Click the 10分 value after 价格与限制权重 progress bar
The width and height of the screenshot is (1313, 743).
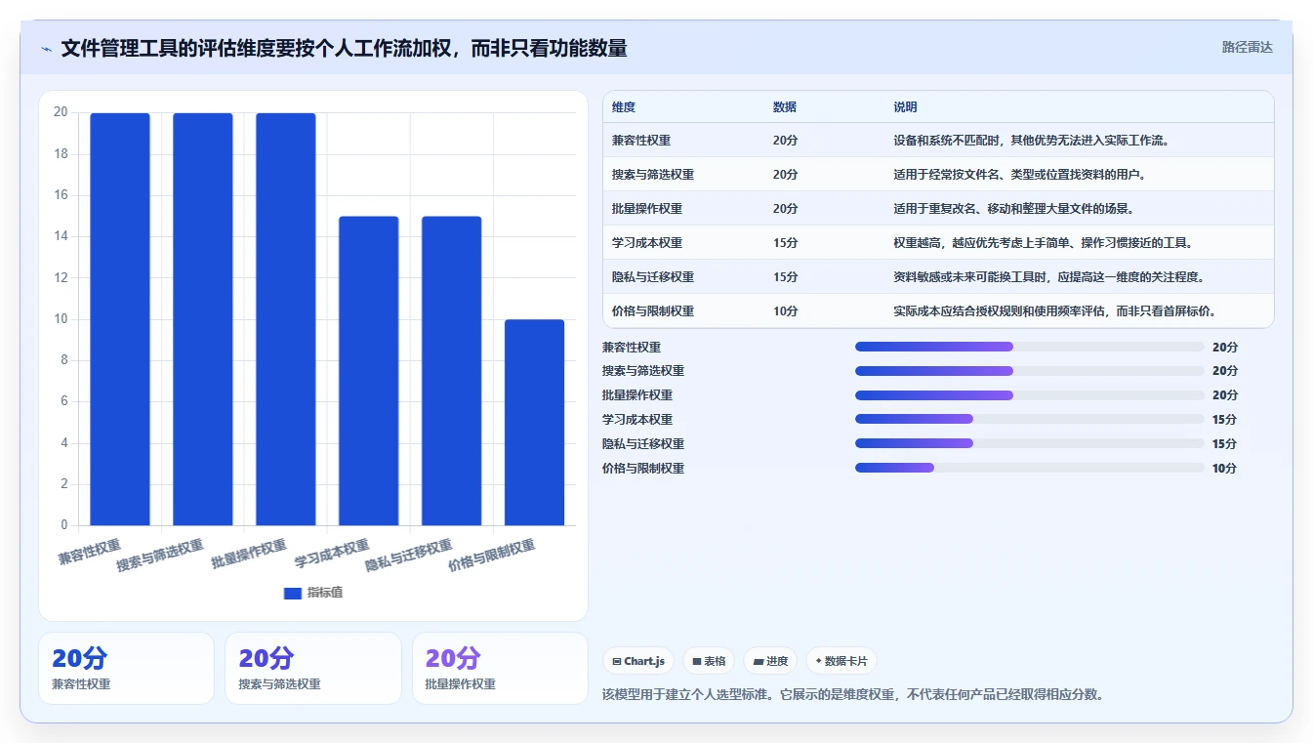(1225, 468)
